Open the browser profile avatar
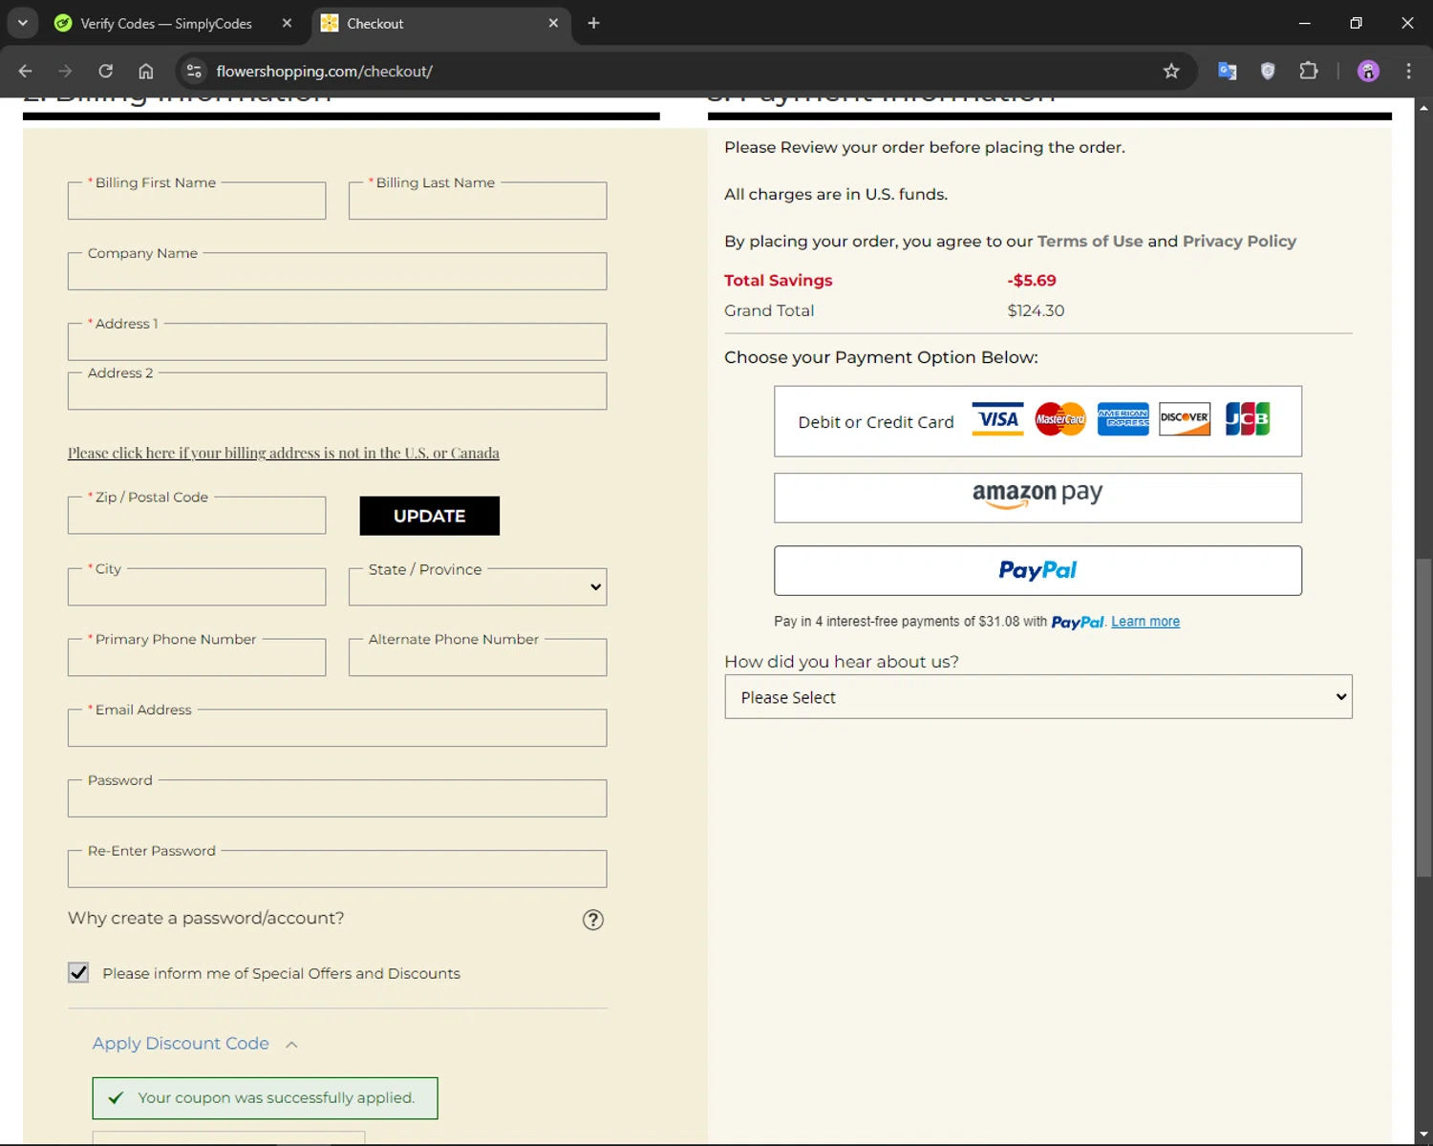The image size is (1433, 1146). pyautogui.click(x=1368, y=71)
